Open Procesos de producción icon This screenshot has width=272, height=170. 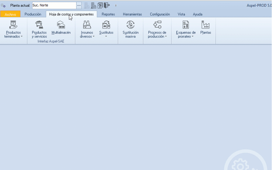(x=157, y=25)
